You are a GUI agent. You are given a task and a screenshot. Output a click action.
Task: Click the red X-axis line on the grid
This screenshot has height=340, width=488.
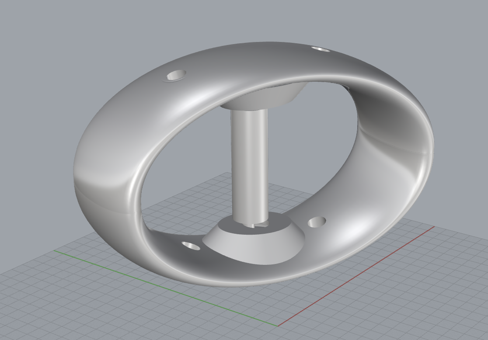click(356, 277)
